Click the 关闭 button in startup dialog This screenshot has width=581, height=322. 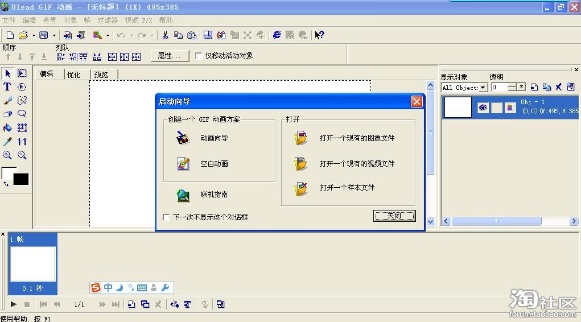[394, 216]
